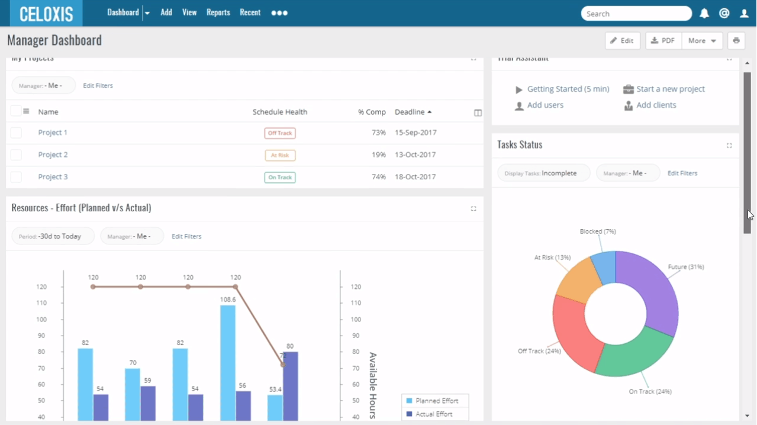The image size is (757, 425).
Task: Click the @ mentions icon
Action: [724, 14]
